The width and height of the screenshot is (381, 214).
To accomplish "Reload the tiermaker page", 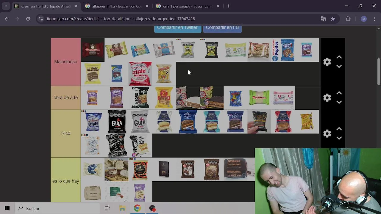I will (x=28, y=19).
